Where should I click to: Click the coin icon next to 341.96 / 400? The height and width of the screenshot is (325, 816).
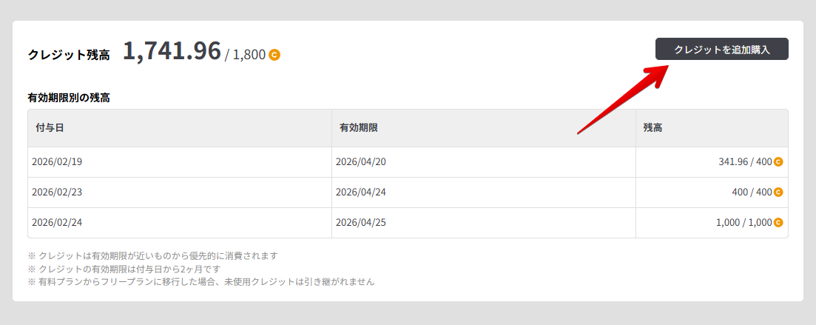778,162
